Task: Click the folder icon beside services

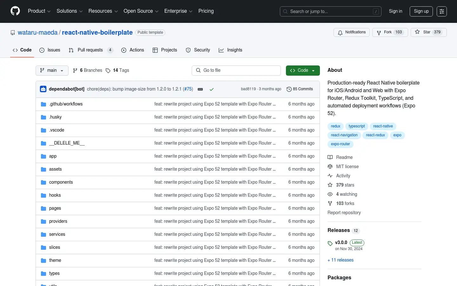Action: (43, 235)
